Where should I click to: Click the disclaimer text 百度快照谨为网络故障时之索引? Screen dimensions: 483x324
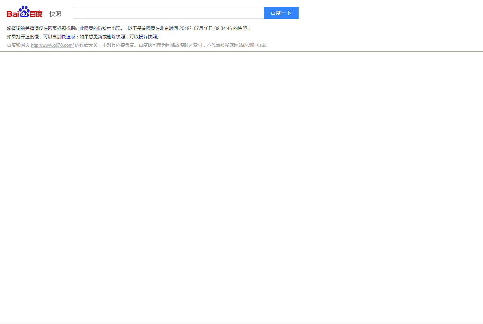pos(170,45)
